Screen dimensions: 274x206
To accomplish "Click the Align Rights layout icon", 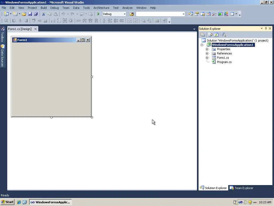I will tap(26, 21).
